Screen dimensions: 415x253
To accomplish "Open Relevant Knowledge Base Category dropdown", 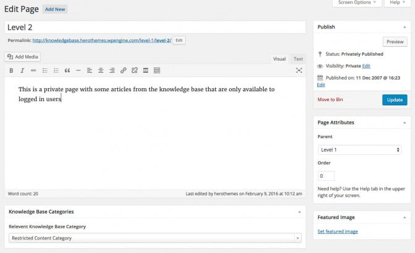I will click(x=155, y=238).
